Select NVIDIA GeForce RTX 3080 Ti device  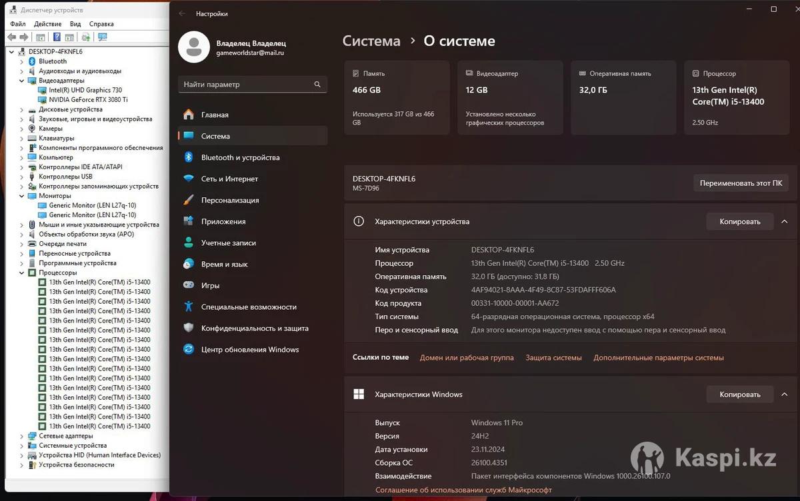click(x=88, y=99)
